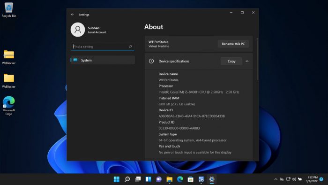This screenshot has width=328, height=185.
Task: Open network status in system tray
Action: pyautogui.click(x=288, y=179)
